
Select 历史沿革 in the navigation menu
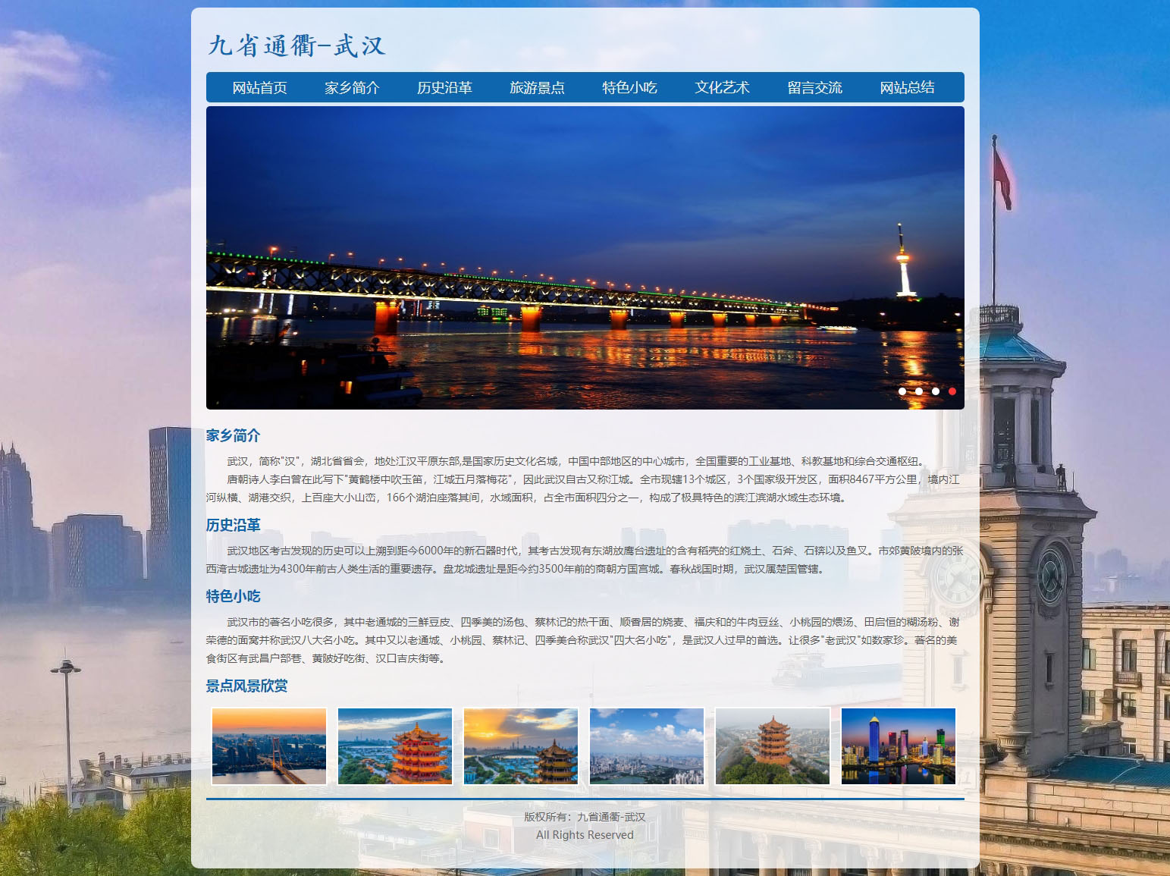click(444, 87)
